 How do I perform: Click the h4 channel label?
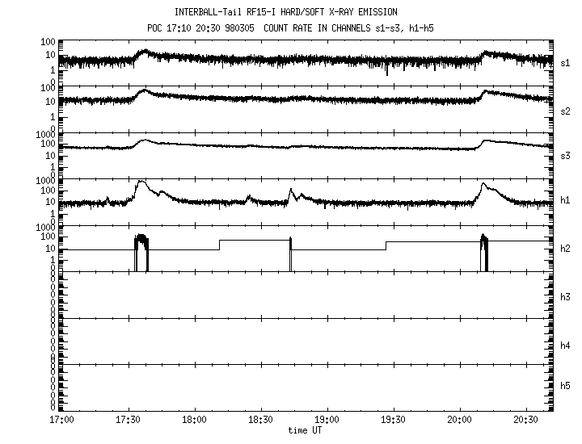(566, 346)
